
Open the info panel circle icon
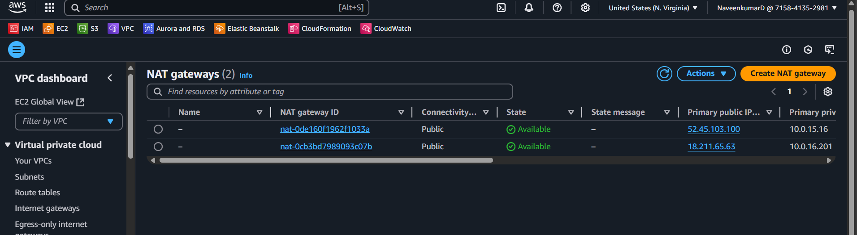787,50
